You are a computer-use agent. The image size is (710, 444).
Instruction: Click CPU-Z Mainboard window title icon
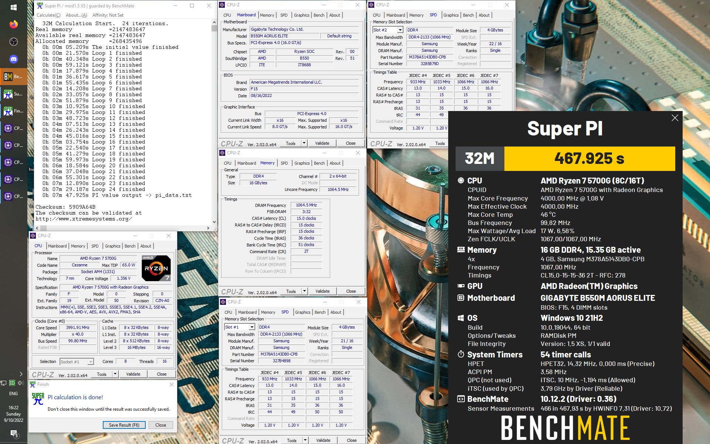[x=222, y=5]
